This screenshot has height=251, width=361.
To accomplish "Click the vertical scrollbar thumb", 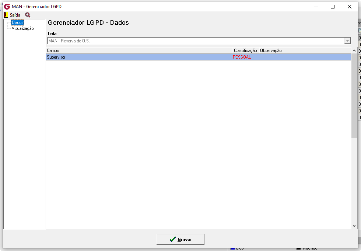I will point(354,96).
